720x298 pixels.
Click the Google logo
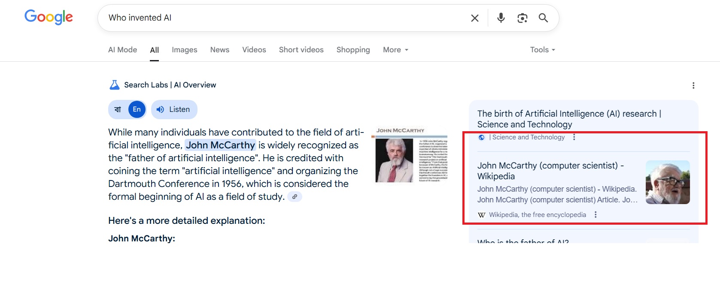click(x=49, y=17)
